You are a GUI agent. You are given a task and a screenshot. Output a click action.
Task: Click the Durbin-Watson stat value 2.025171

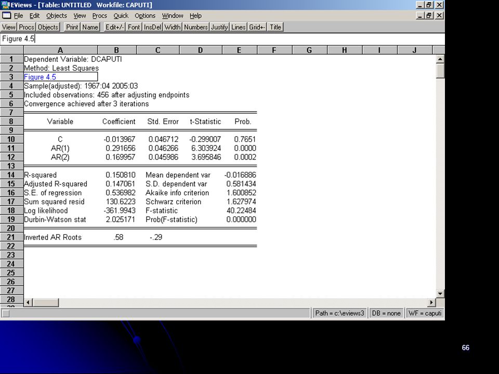coord(120,219)
